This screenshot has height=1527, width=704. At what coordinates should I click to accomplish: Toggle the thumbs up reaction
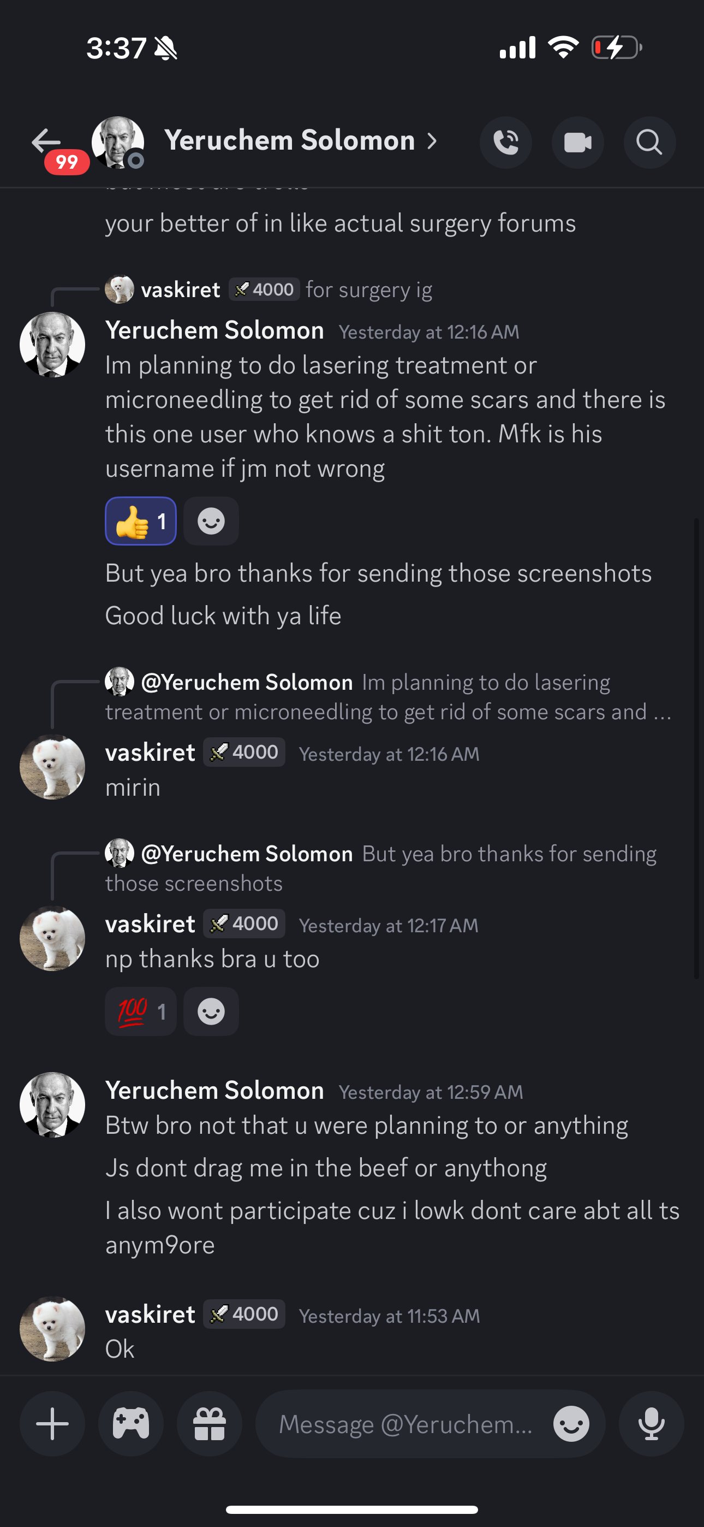[x=140, y=521]
